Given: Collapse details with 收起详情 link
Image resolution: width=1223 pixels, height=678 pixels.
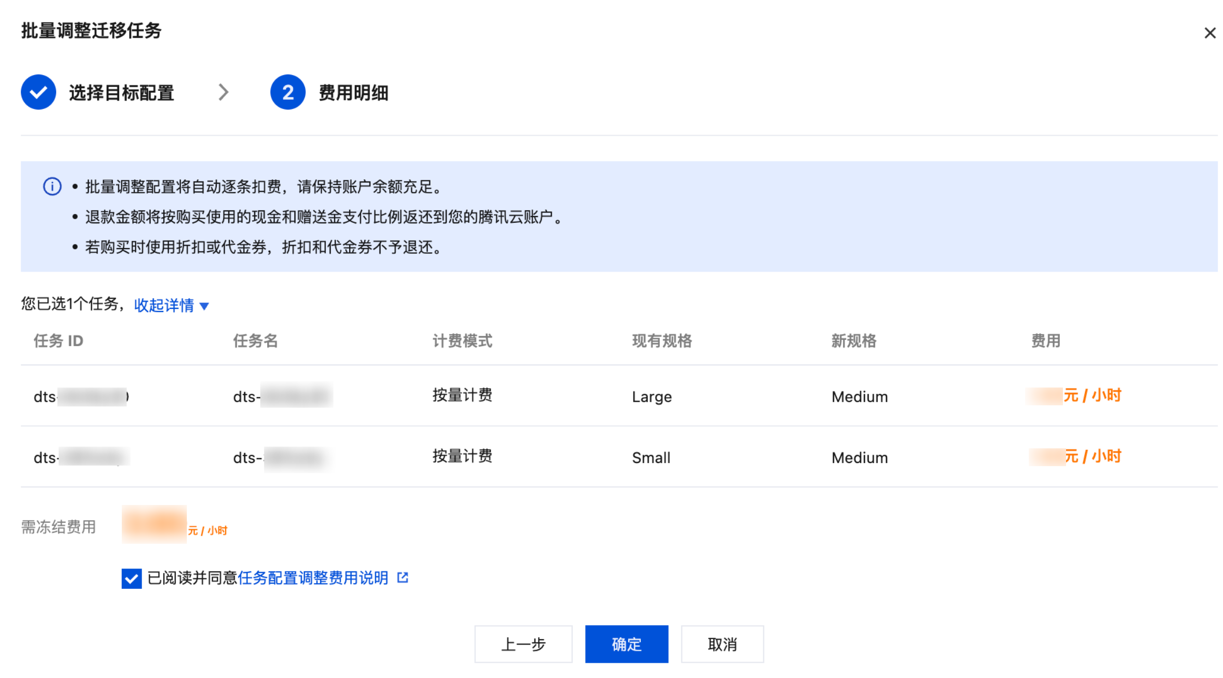Looking at the screenshot, I should tap(164, 305).
